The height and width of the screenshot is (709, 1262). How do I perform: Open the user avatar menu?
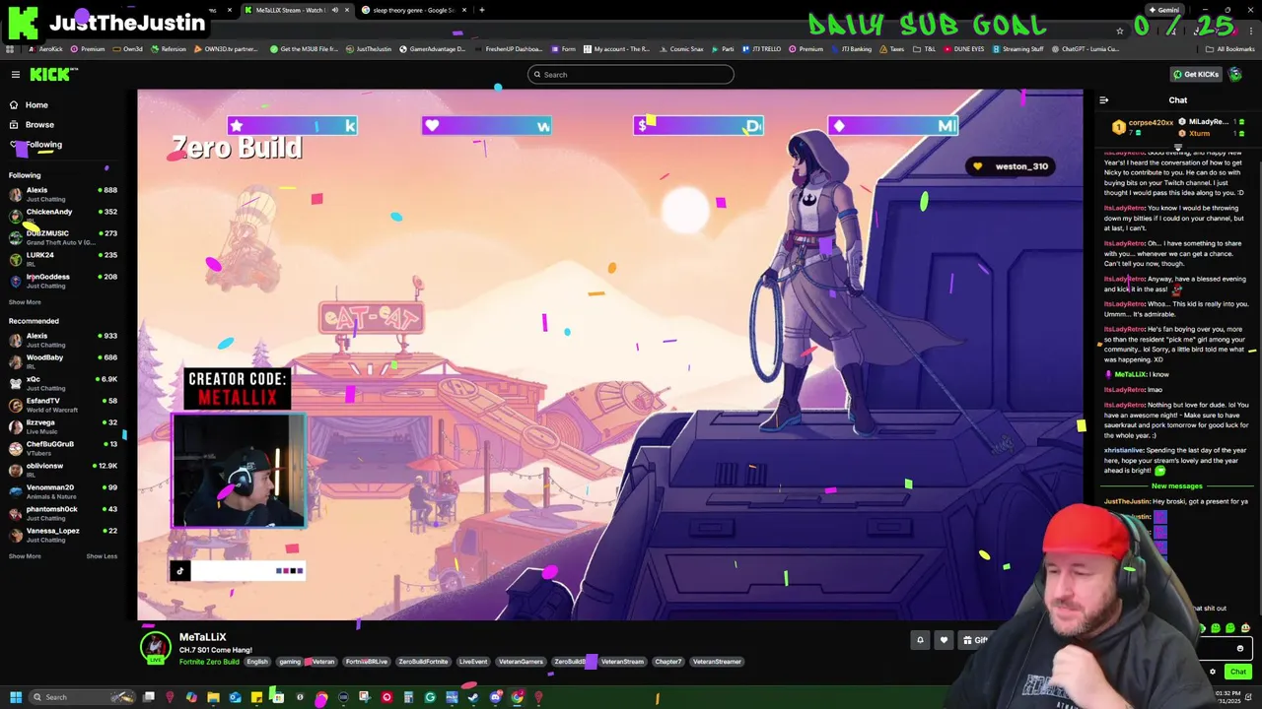(x=1235, y=74)
